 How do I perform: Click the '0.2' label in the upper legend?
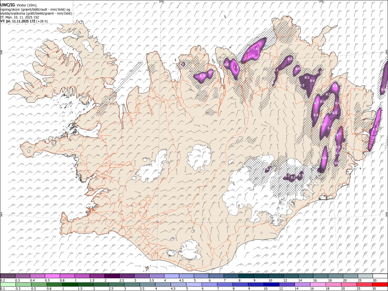[2, 280]
